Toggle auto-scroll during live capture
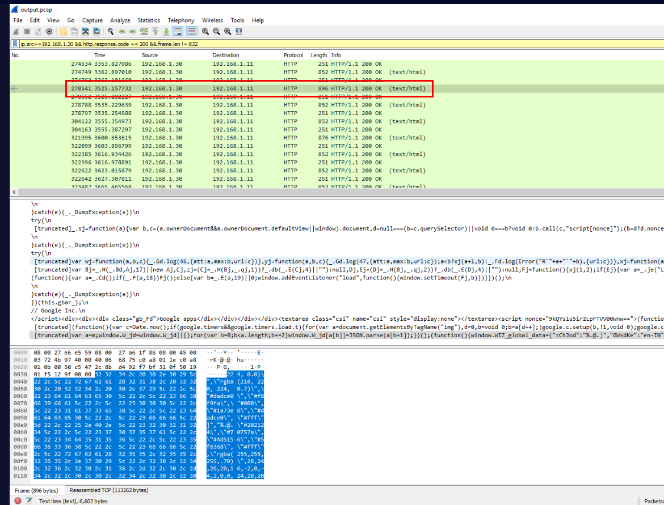The image size is (664, 505). pyautogui.click(x=178, y=31)
